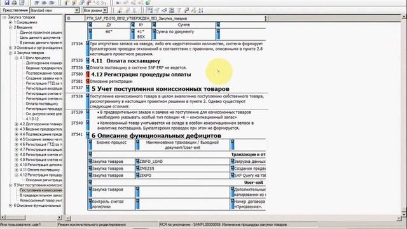Viewport: 407px width, 229px height.
Task: Click the ЗТ534 row ID
Action: pyautogui.click(x=77, y=44)
